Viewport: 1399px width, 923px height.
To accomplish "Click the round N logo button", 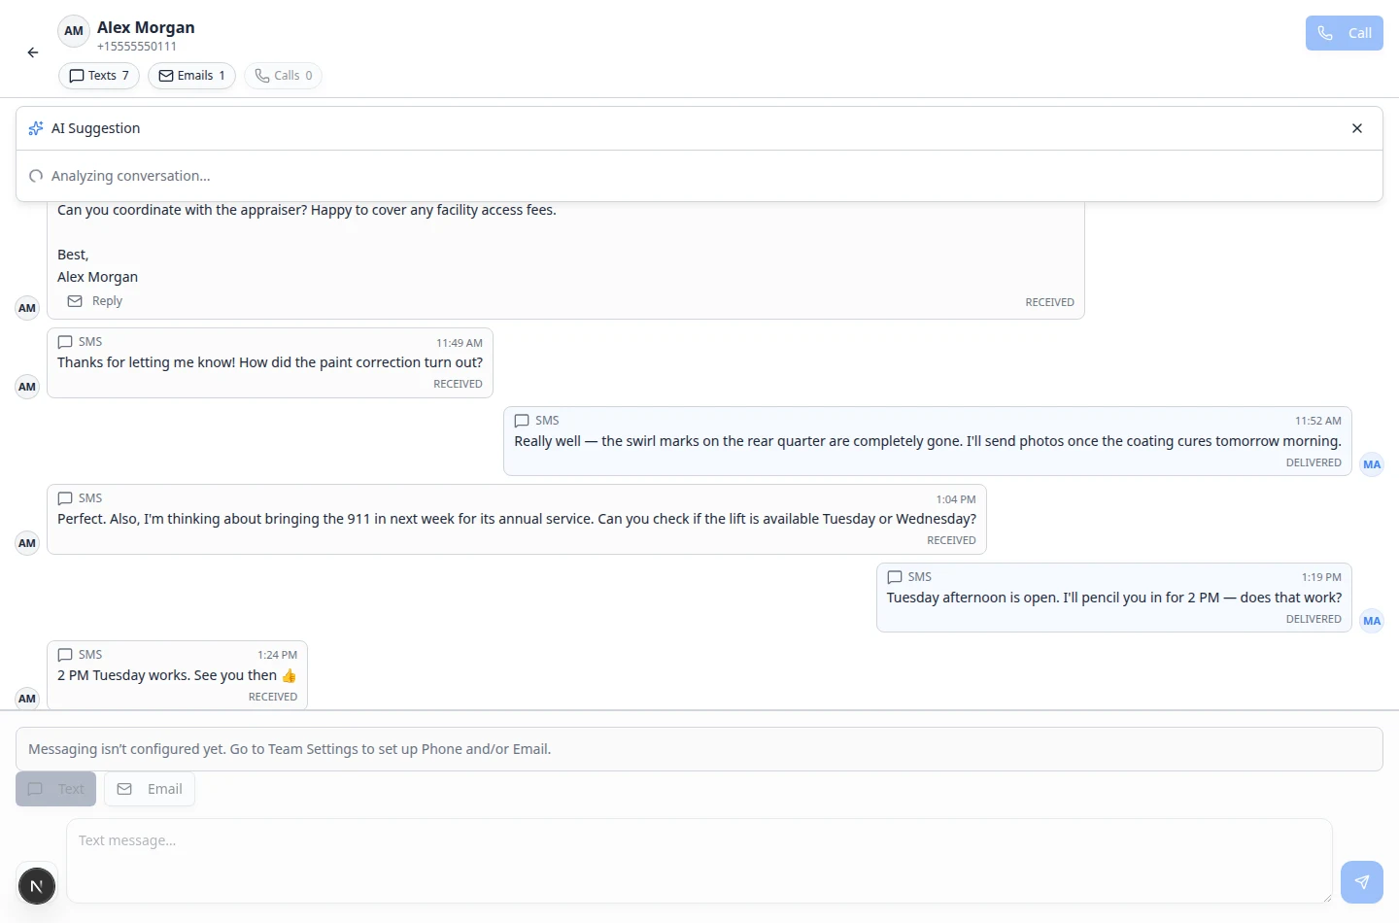I will tap(37, 886).
